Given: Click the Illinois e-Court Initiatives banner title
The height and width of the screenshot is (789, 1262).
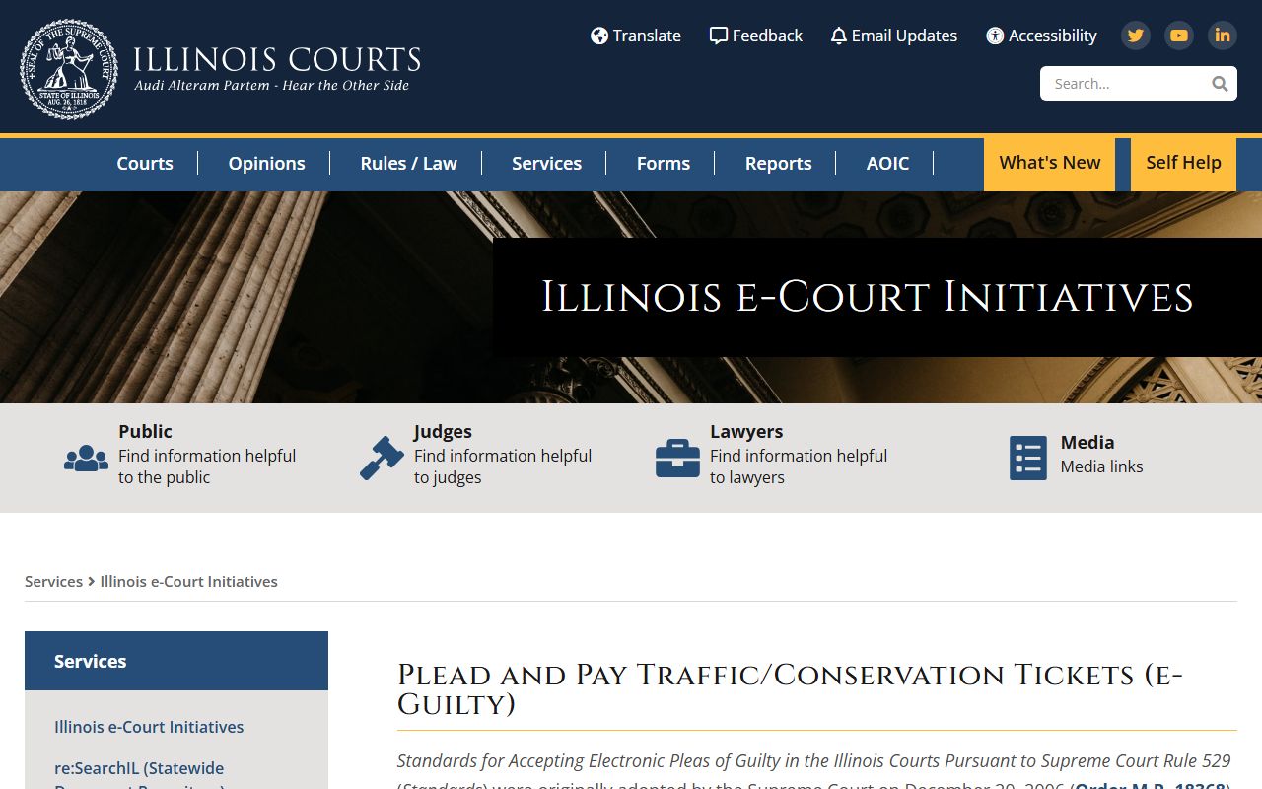Looking at the screenshot, I should click(868, 297).
